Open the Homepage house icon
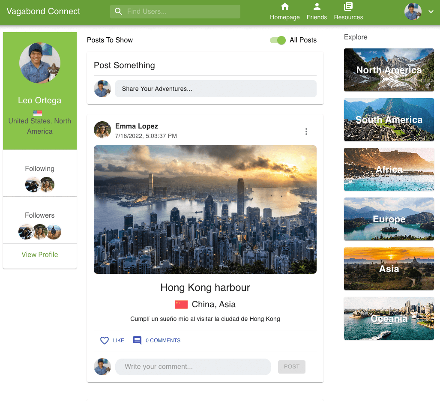This screenshot has width=440, height=401. (x=285, y=6)
